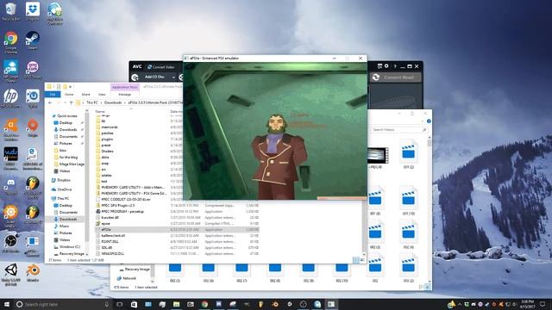Open the OBS Studio desktop shortcut

[x=10, y=243]
